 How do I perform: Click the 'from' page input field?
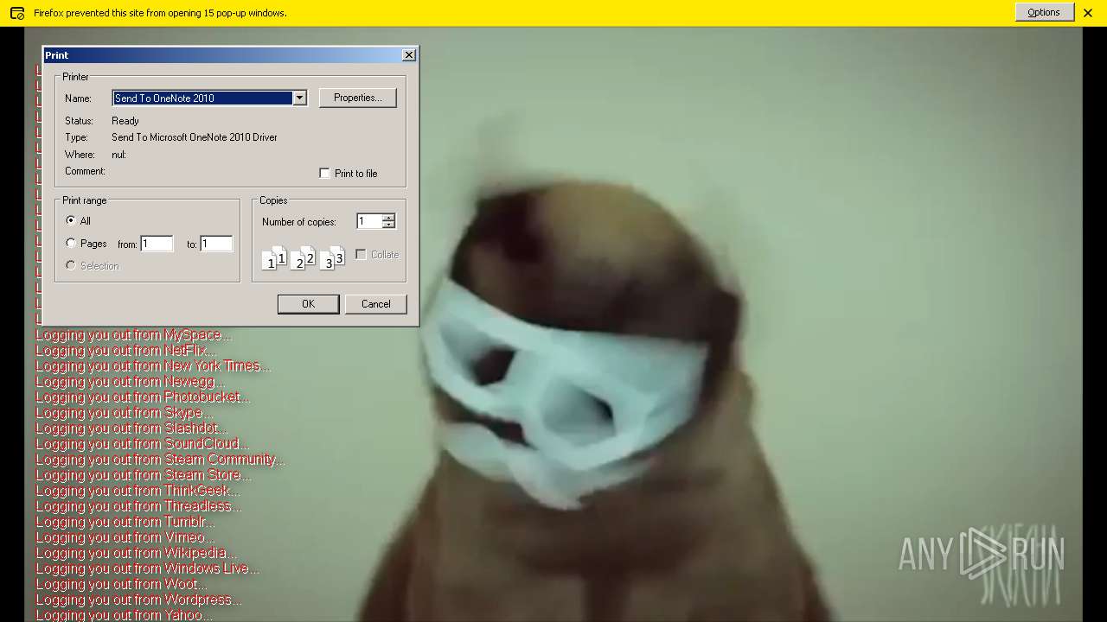[157, 244]
